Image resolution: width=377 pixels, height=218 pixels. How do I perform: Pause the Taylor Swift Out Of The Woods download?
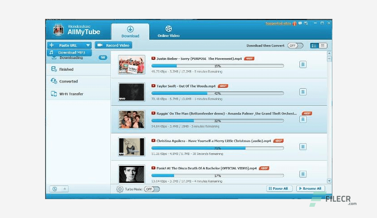[x=303, y=92]
